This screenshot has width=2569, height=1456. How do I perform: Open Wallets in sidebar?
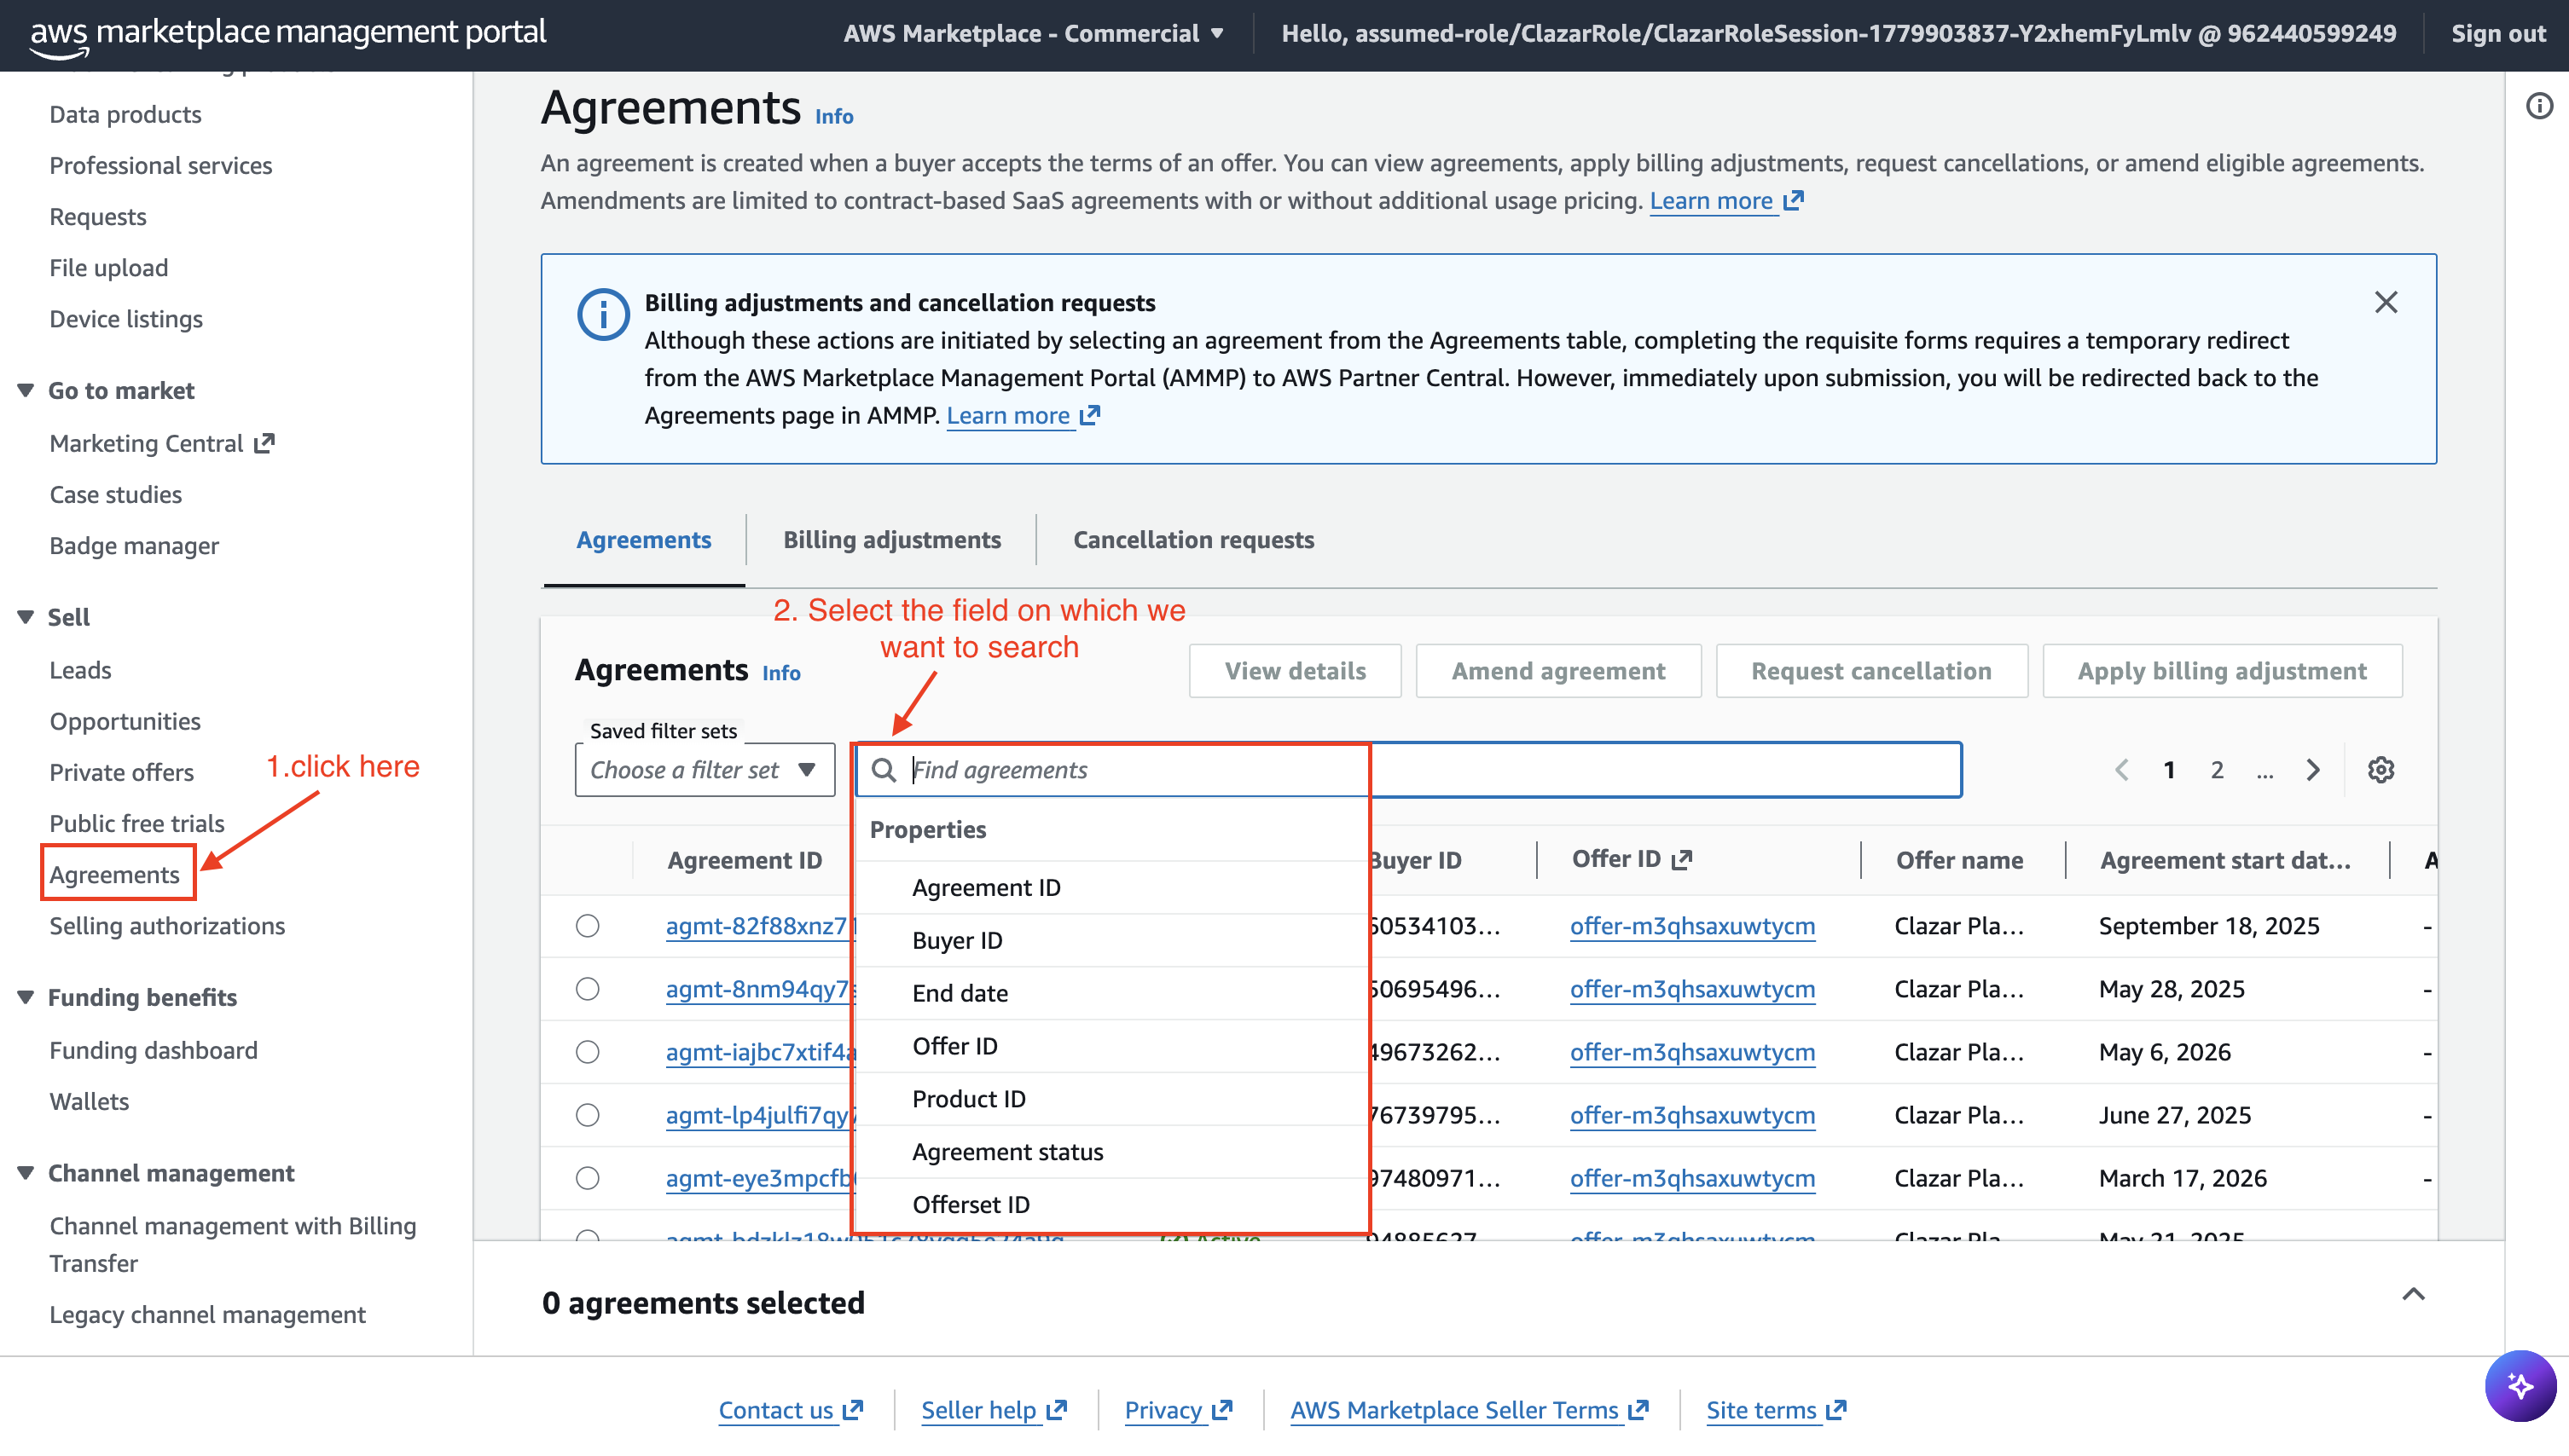pyautogui.click(x=89, y=1101)
